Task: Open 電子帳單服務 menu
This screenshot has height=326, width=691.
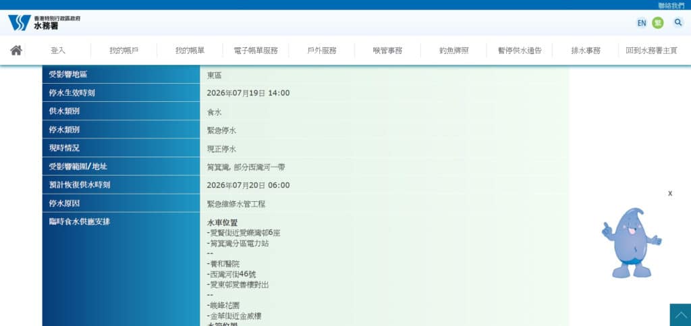Action: [x=256, y=50]
